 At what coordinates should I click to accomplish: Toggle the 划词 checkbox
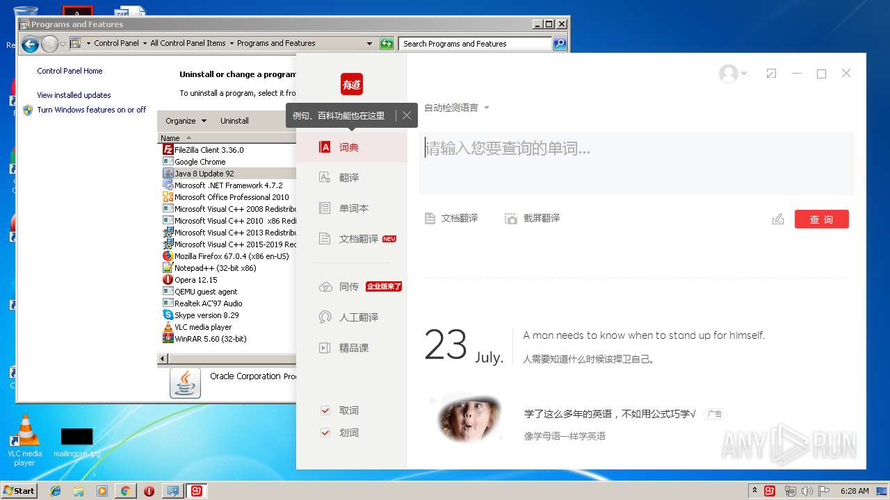click(325, 433)
